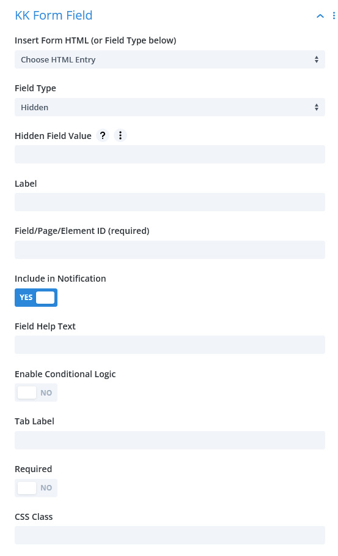Click the CSS Class input field

coord(170,535)
